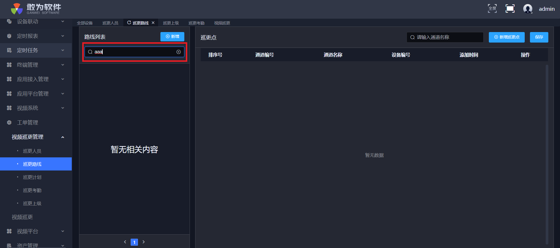Viewport: 560px width, 248px height.
Task: Expand the 定时任务 menu chevron
Action: point(63,50)
